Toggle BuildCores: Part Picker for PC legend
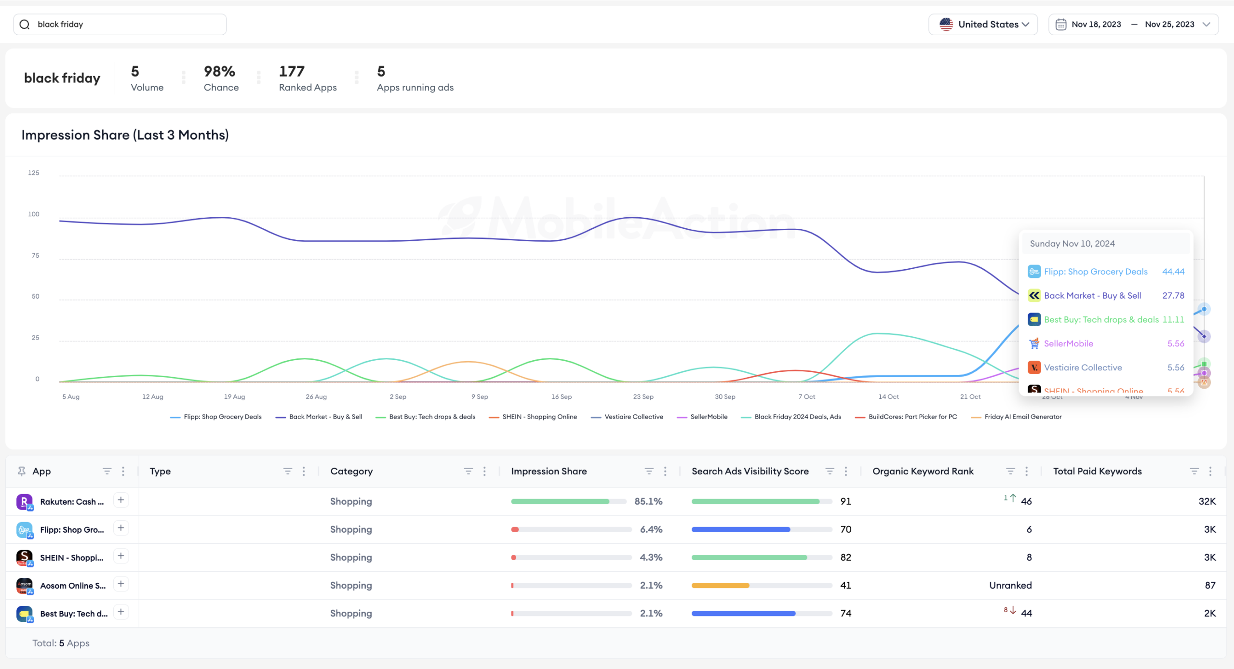 tap(906, 417)
